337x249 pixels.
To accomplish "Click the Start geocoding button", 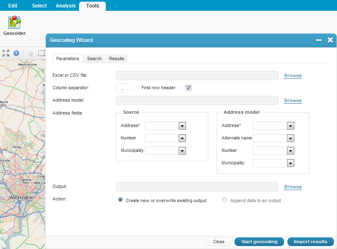I will [x=259, y=242].
